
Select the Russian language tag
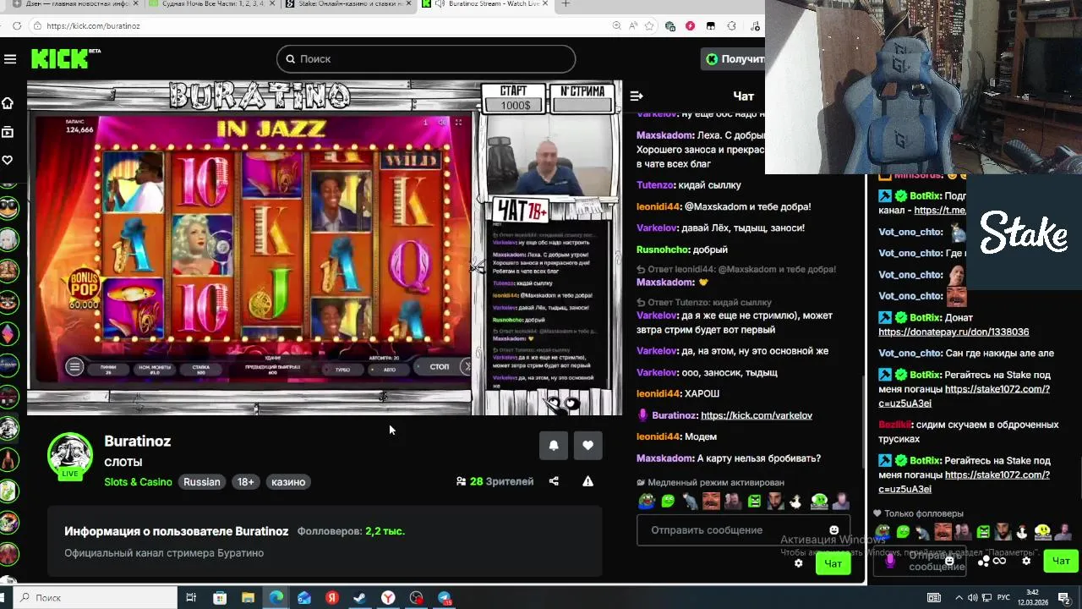pyautogui.click(x=202, y=482)
